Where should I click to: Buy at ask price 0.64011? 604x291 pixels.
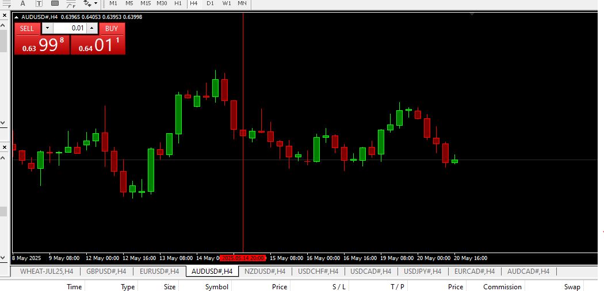pyautogui.click(x=98, y=45)
